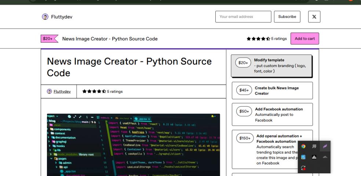Click the sync icon with red dot

tap(303, 167)
